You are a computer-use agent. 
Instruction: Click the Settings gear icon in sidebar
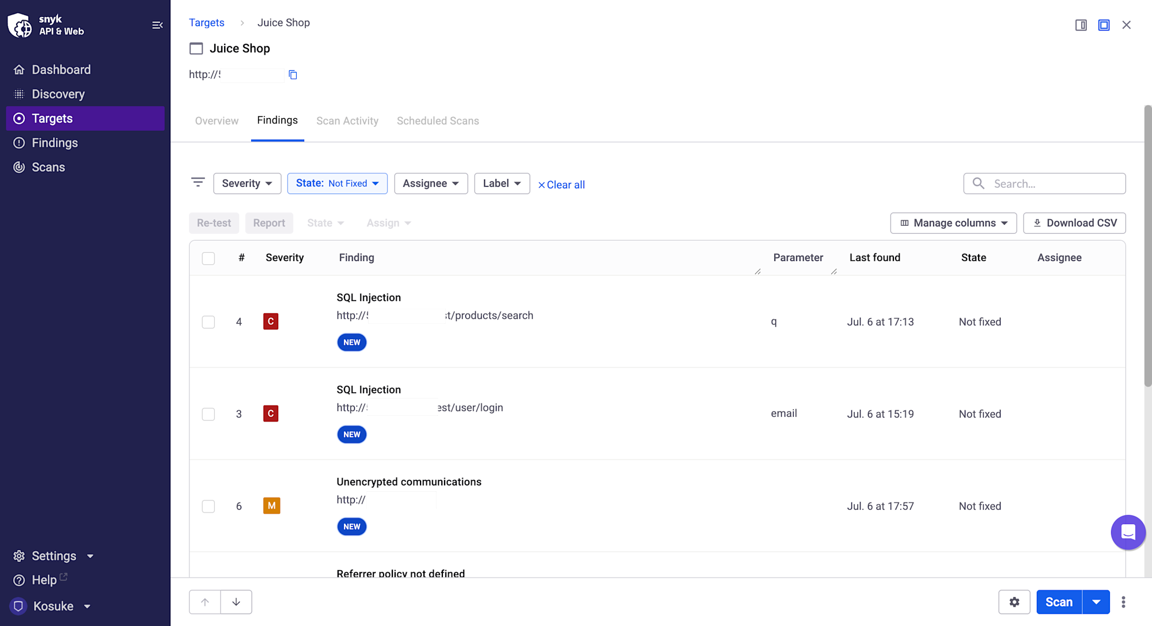(19, 556)
